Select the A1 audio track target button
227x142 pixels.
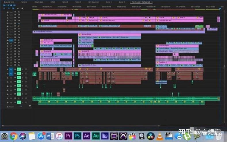(x=11, y=69)
